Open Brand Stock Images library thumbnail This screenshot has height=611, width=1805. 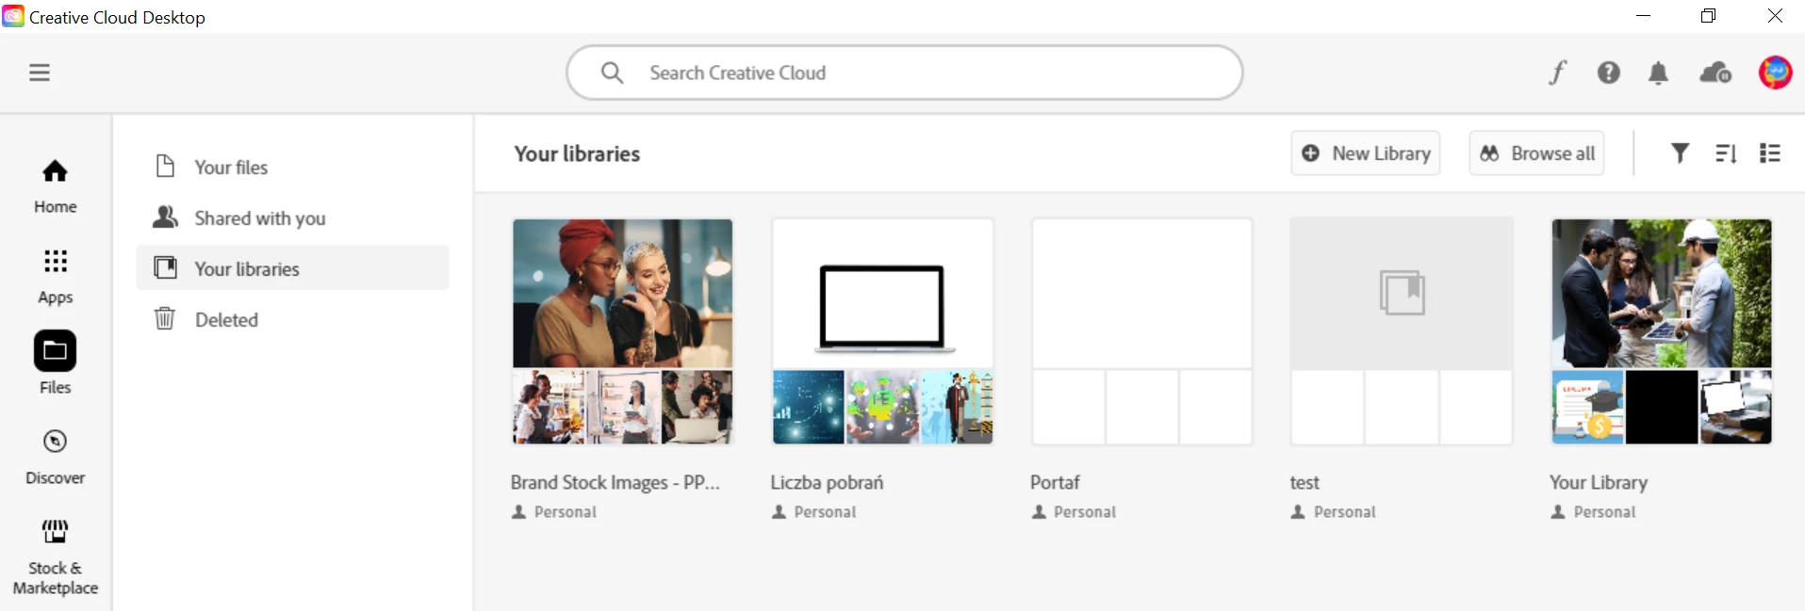point(622,331)
